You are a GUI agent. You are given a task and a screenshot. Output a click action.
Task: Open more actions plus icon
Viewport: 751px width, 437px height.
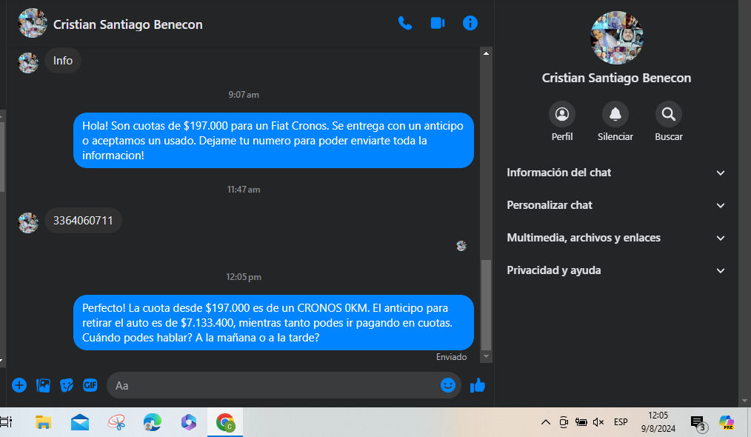click(19, 385)
